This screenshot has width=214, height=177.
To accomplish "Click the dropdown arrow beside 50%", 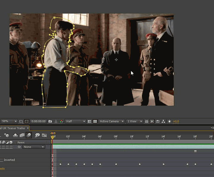I will (x=15, y=121).
